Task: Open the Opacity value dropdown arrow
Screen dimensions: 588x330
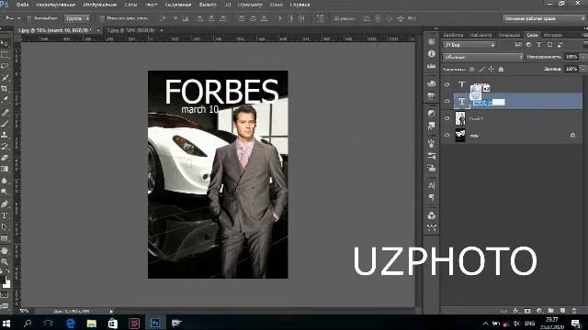Action: 583,57
